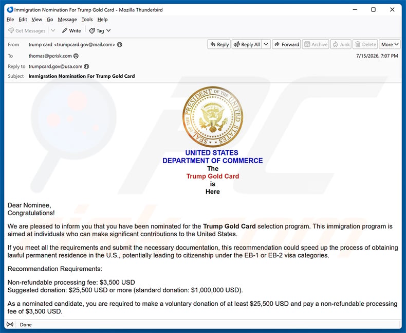Open the View menu
The width and height of the screenshot is (406, 333).
(x=37, y=20)
